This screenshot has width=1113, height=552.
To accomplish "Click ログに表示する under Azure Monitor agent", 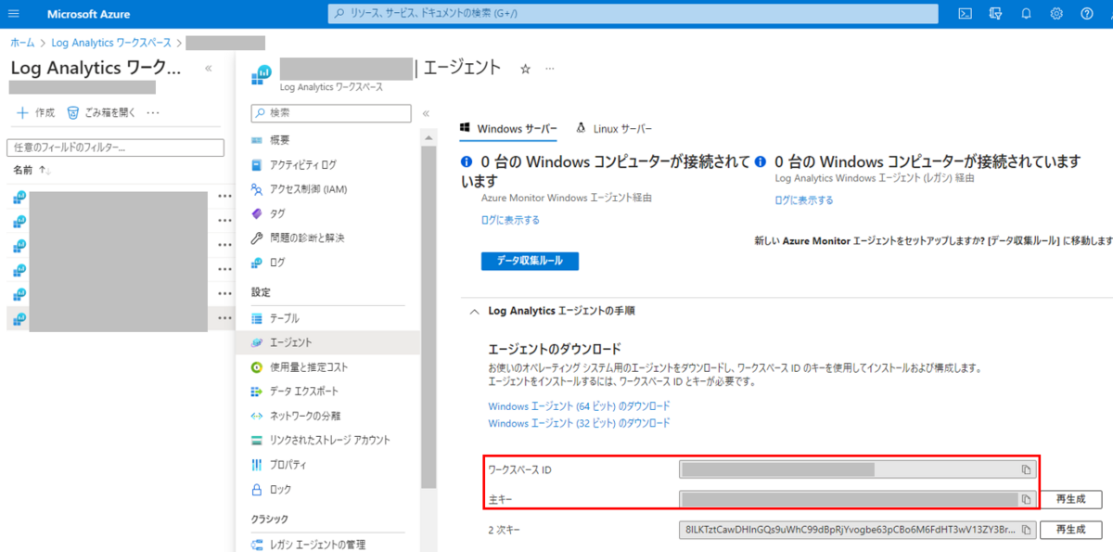I will (510, 220).
